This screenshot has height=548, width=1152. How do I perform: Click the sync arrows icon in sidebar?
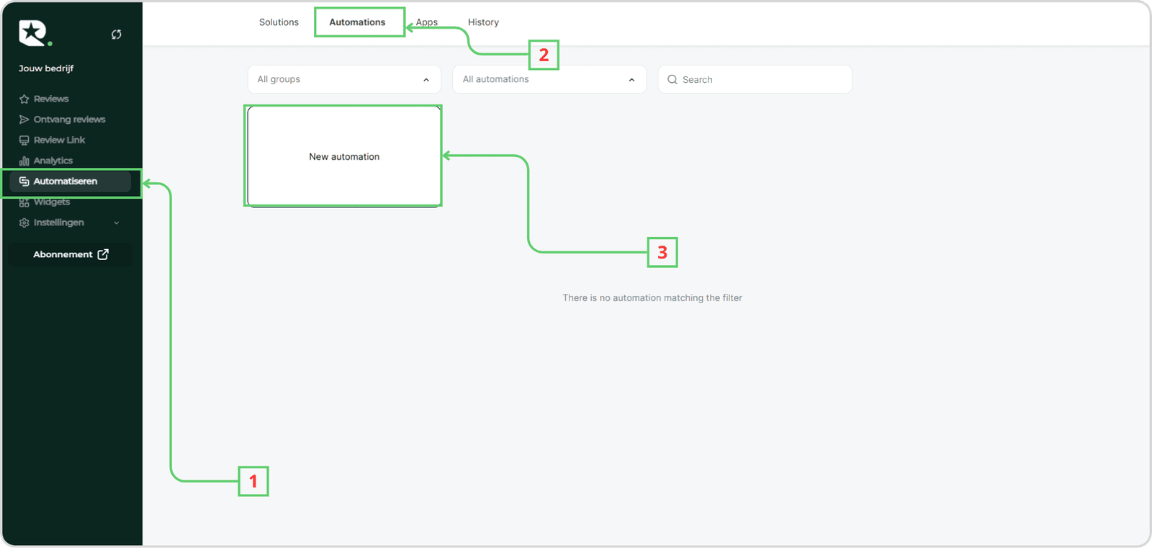tap(116, 35)
